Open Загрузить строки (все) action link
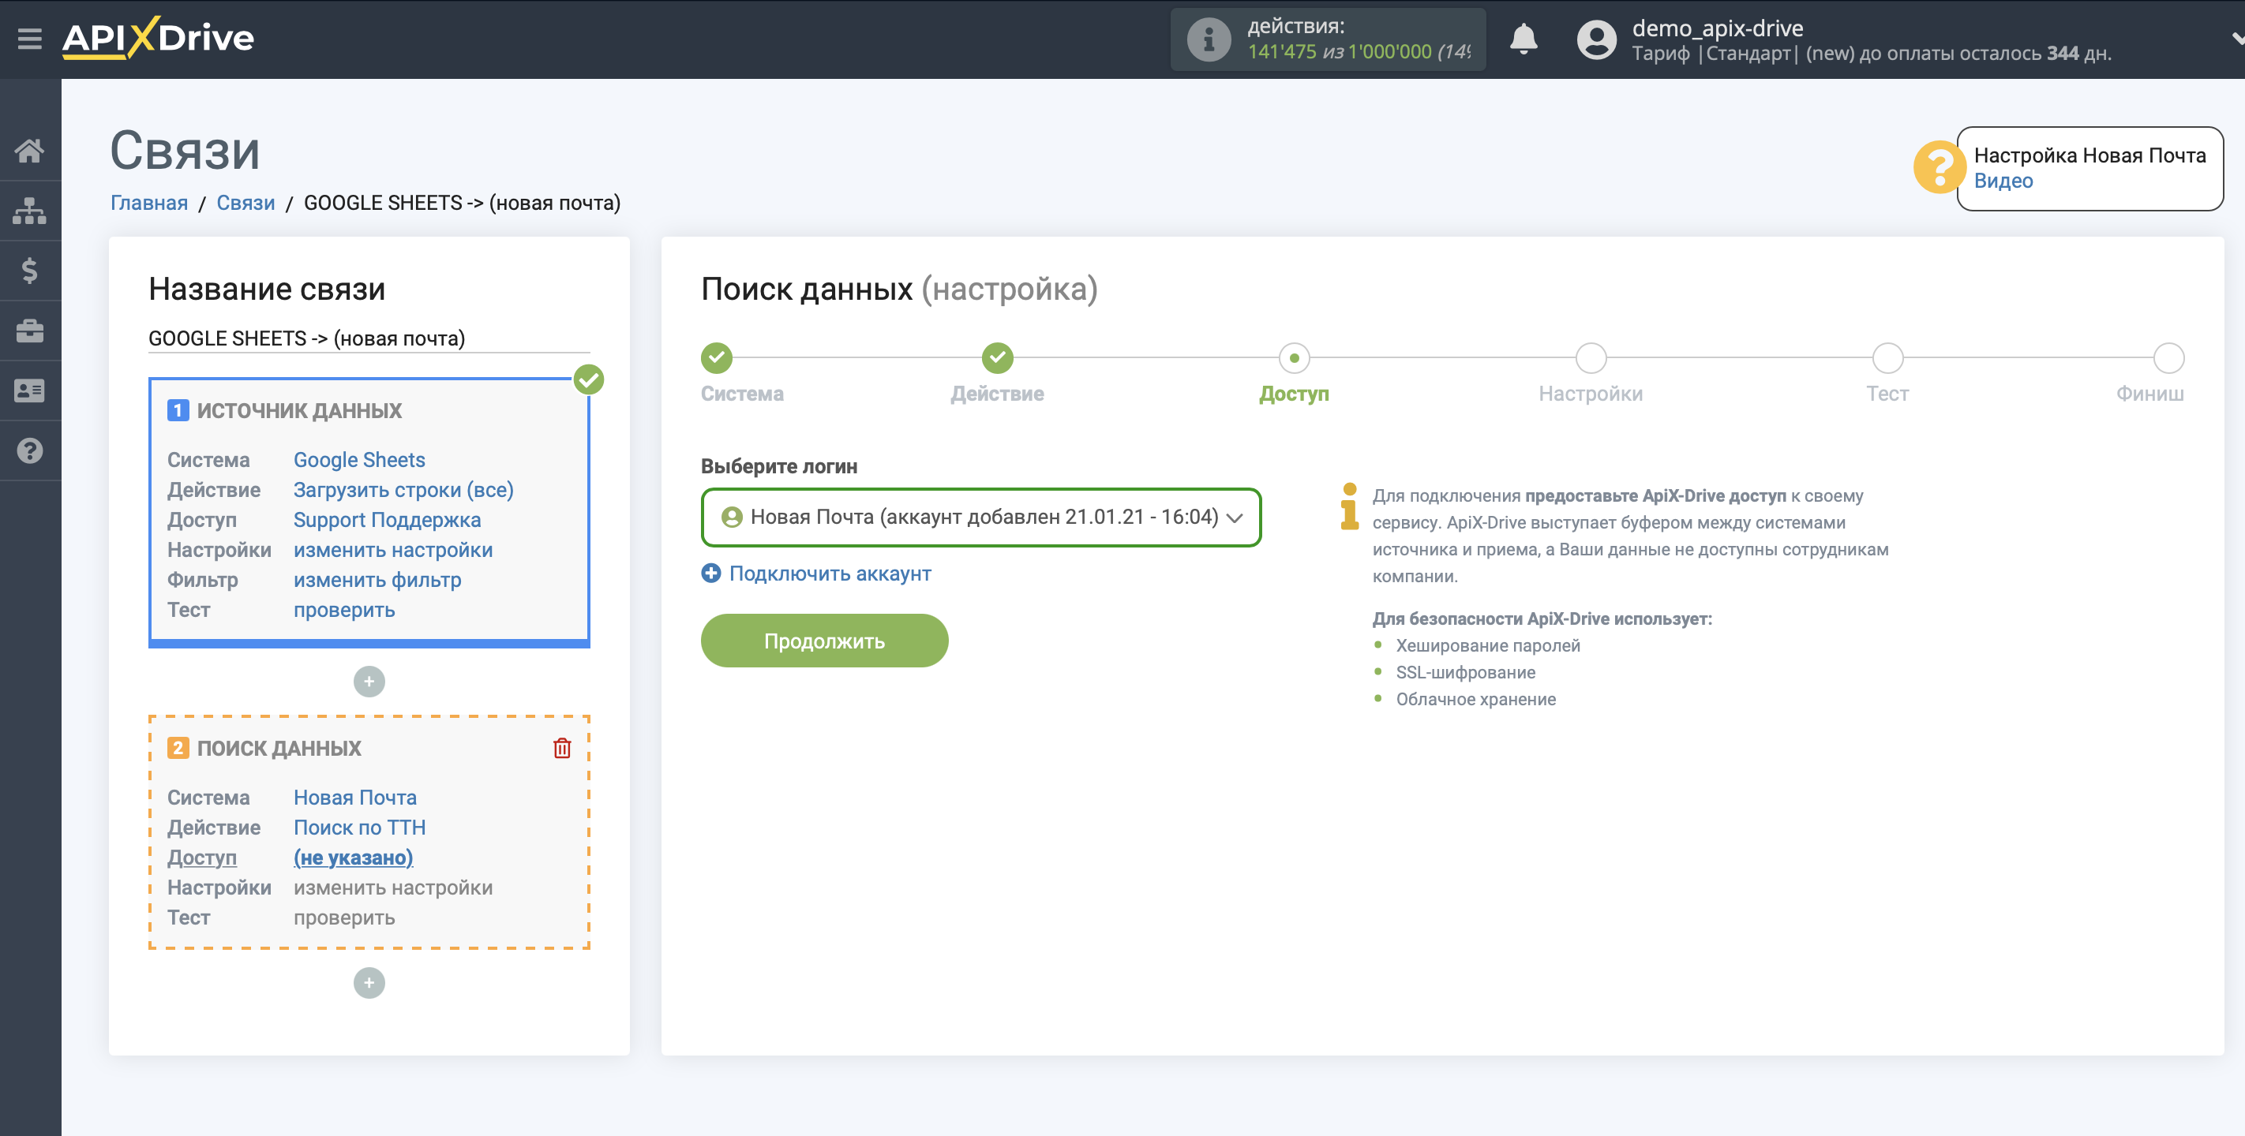The image size is (2245, 1136). 403,490
